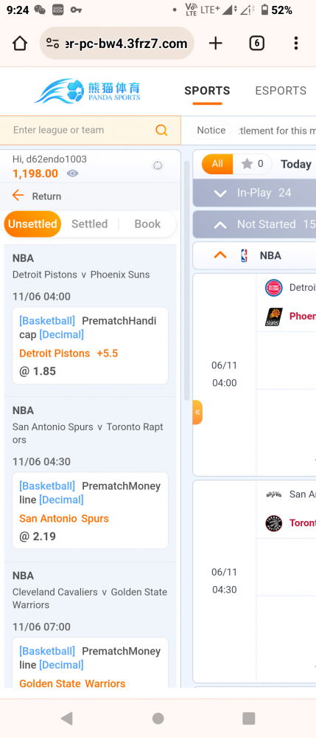
Task: Toggle the star favorites filter
Action: (252, 164)
